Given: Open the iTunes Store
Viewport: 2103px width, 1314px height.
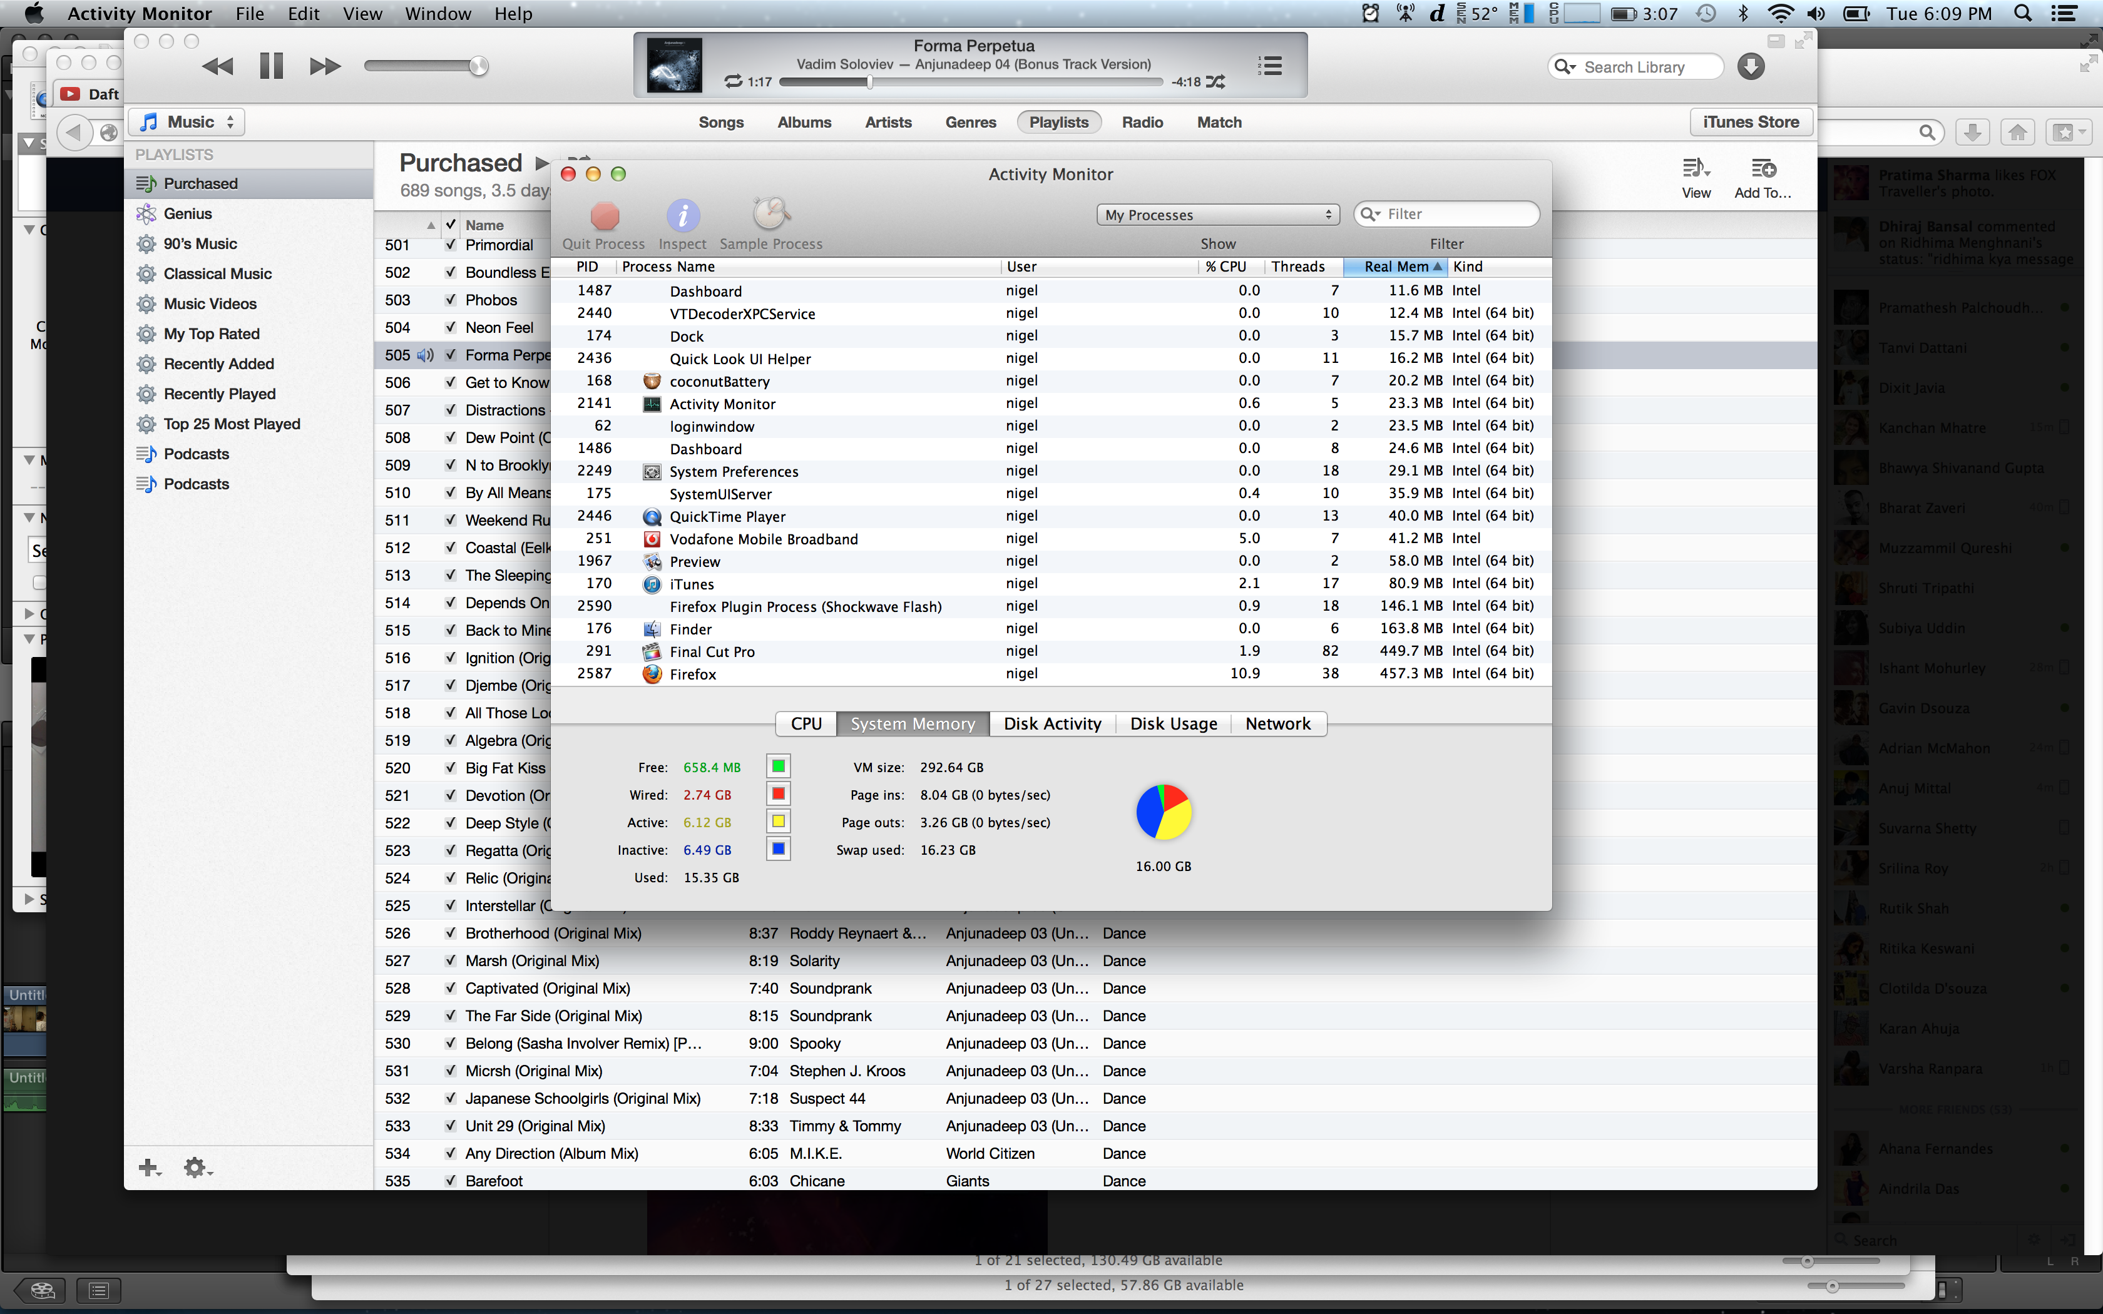Looking at the screenshot, I should coord(1750,123).
